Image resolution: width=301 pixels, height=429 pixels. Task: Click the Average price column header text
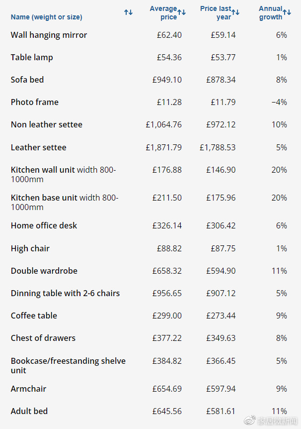pos(163,13)
